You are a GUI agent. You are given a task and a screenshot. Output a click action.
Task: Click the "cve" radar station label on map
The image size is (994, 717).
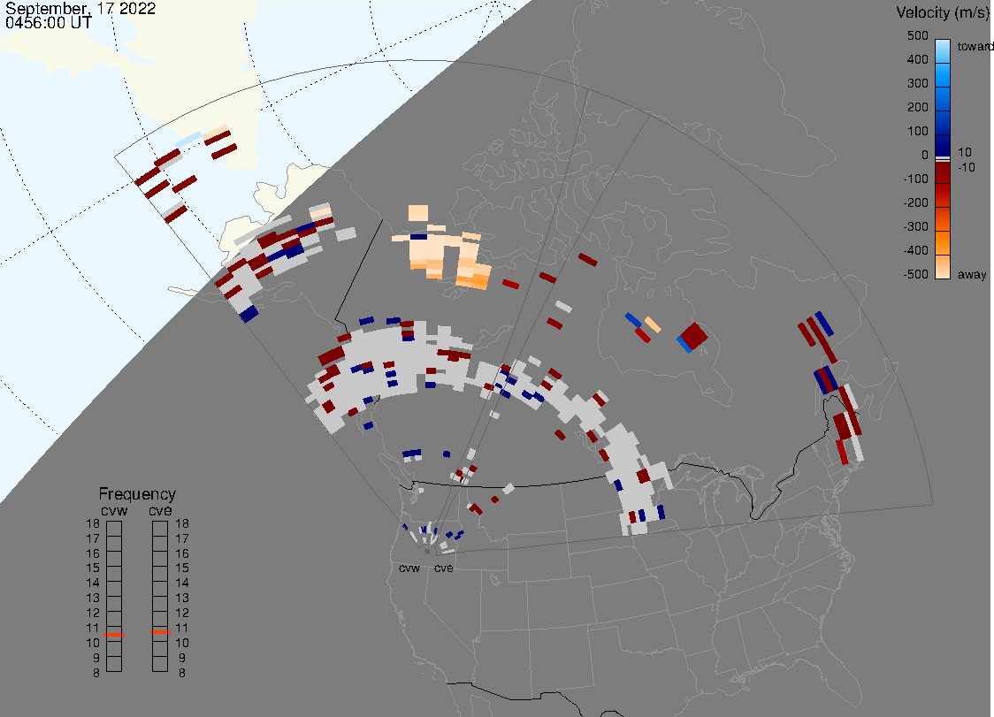point(444,568)
